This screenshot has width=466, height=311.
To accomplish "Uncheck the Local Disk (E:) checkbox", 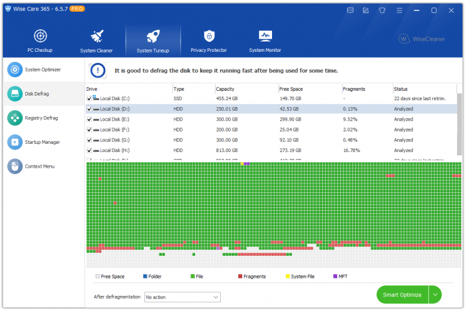I will tap(89, 119).
